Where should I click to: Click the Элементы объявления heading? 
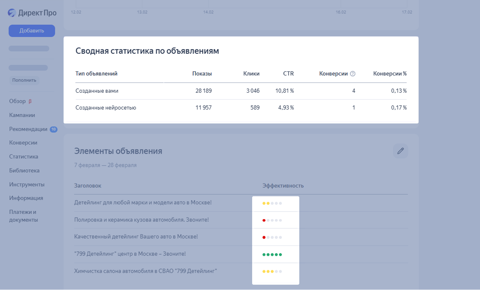pos(118,151)
